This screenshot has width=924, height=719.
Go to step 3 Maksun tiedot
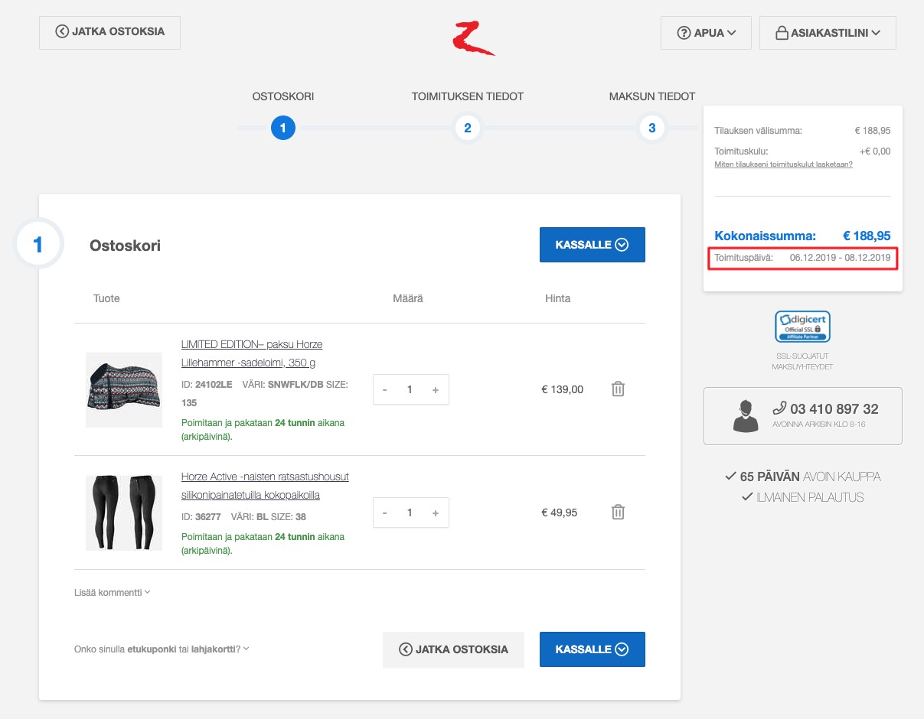652,128
